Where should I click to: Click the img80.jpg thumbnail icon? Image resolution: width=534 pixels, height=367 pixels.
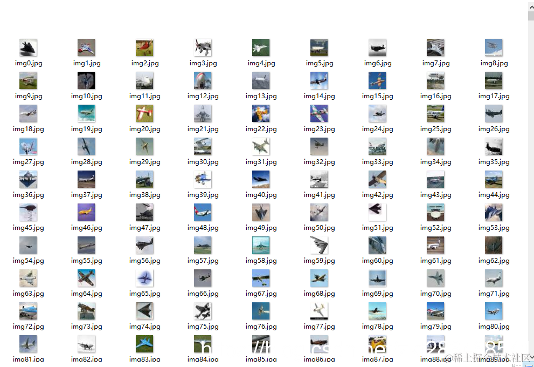click(x=494, y=311)
